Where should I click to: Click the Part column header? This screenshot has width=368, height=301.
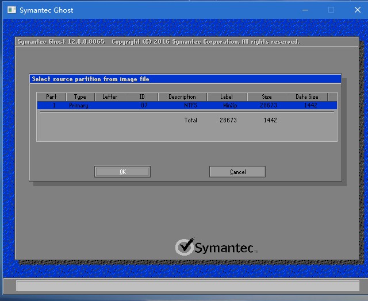click(x=51, y=97)
